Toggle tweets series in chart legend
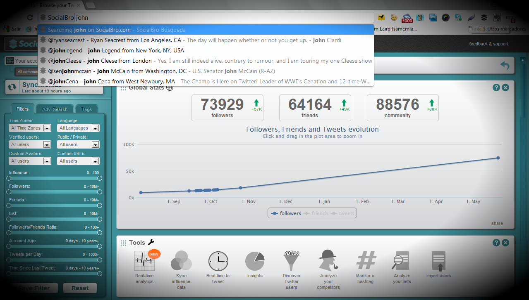529x300 pixels. [343, 213]
